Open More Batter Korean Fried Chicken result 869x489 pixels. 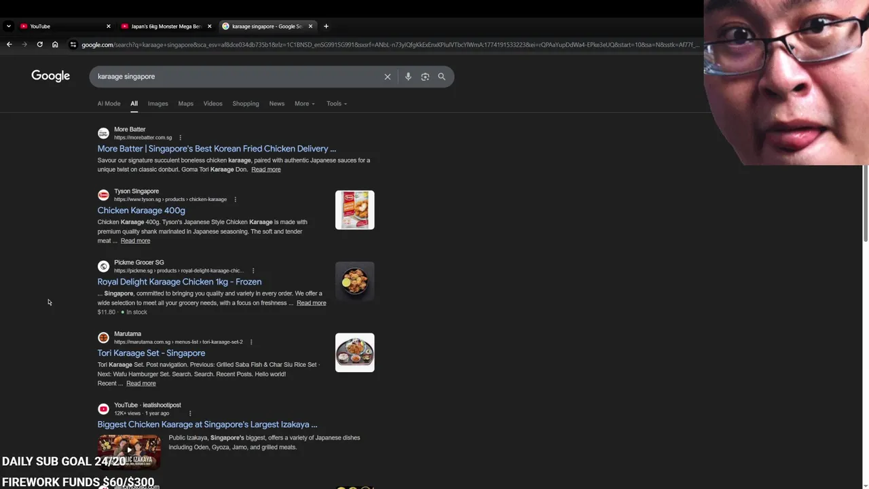[x=217, y=149]
